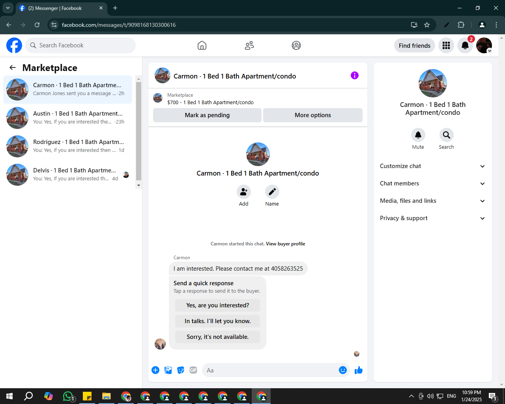Send quick response 'Sorry, it's not available.'
The width and height of the screenshot is (505, 404).
pyautogui.click(x=218, y=337)
